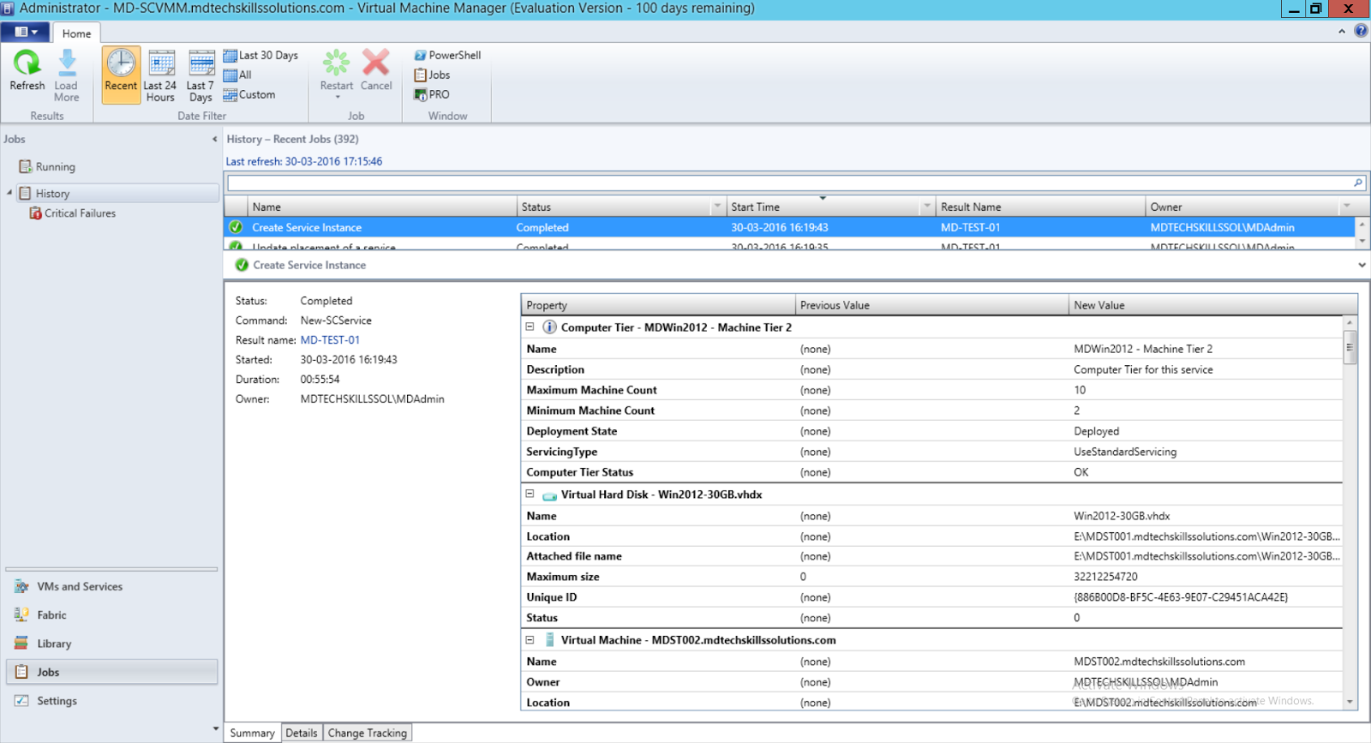Viewport: 1371px width, 743px height.
Task: Open the PRO window
Action: [431, 95]
